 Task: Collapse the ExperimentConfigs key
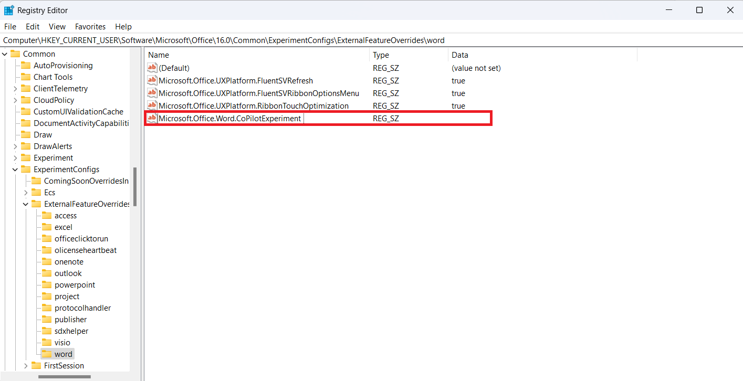click(15, 169)
